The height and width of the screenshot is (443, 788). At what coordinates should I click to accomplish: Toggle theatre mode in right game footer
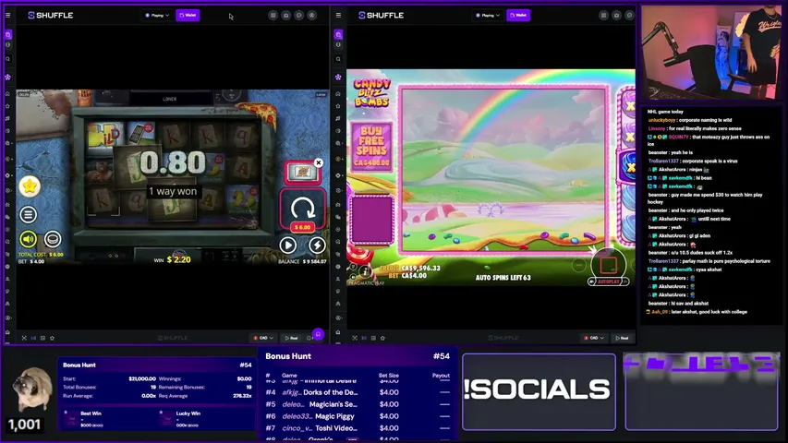(364, 338)
